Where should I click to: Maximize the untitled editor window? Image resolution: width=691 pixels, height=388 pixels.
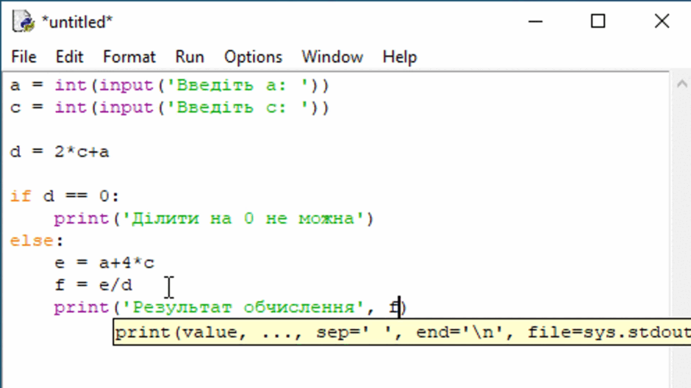598,21
